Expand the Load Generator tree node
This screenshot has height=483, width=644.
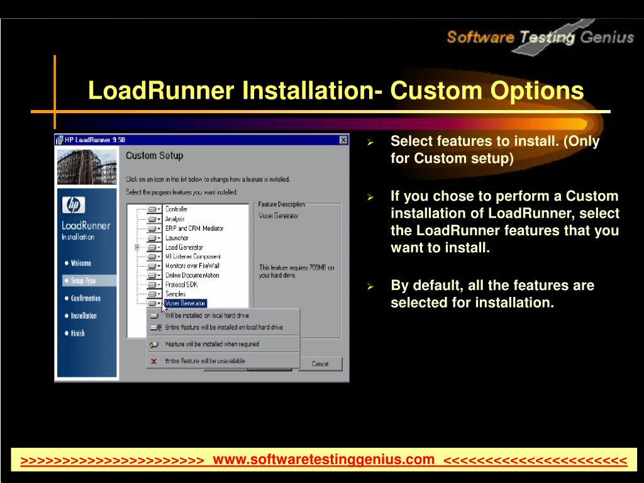137,247
